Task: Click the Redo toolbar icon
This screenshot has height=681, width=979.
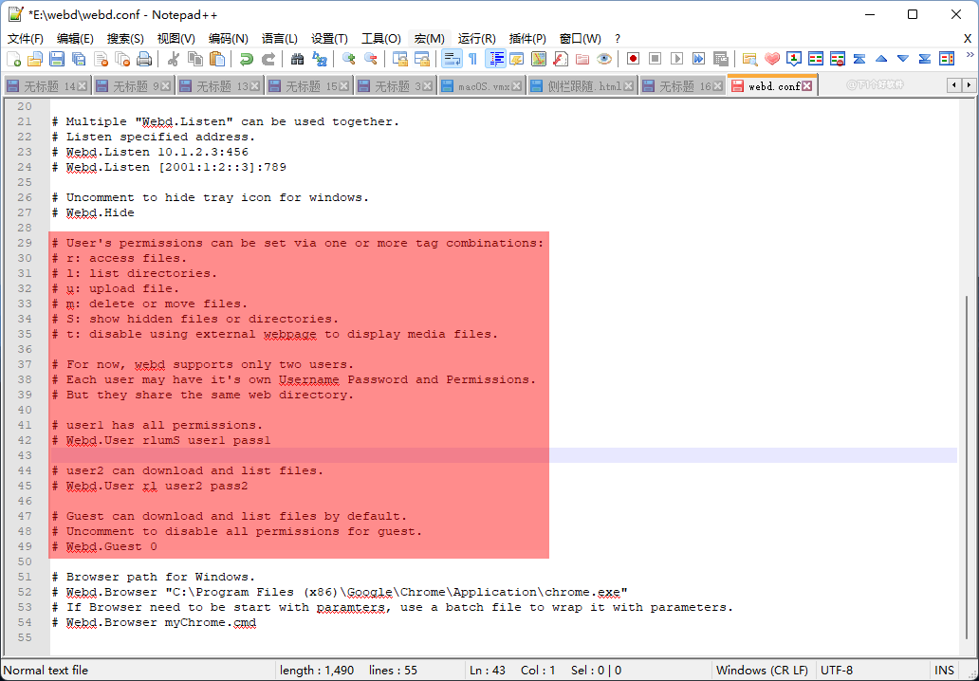Action: pos(268,60)
